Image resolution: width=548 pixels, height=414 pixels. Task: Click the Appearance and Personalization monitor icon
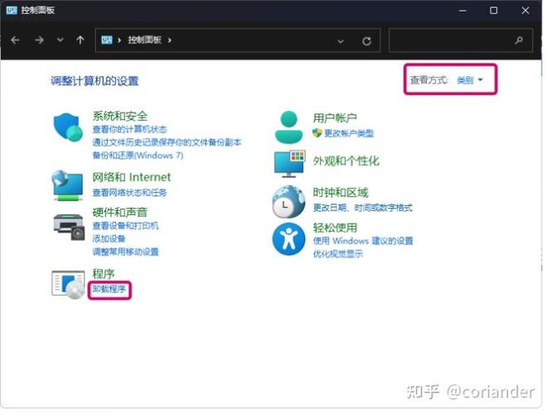[x=289, y=164]
